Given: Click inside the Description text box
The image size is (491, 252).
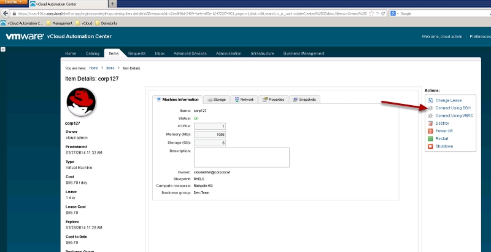Looking at the screenshot, I should 242,157.
